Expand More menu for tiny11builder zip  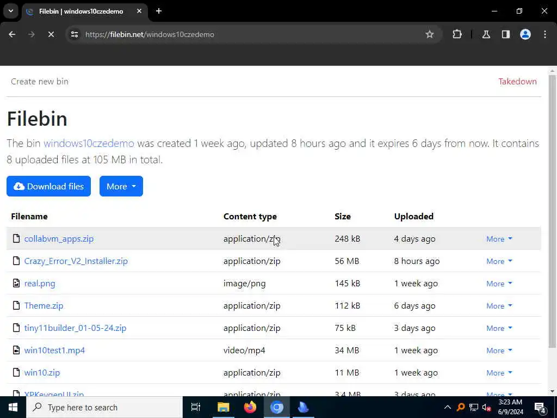(x=499, y=328)
